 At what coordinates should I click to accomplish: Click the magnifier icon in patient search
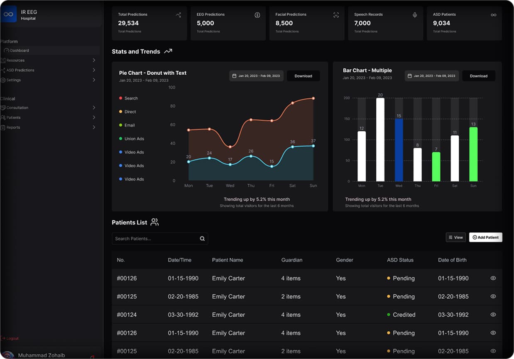tap(202, 239)
